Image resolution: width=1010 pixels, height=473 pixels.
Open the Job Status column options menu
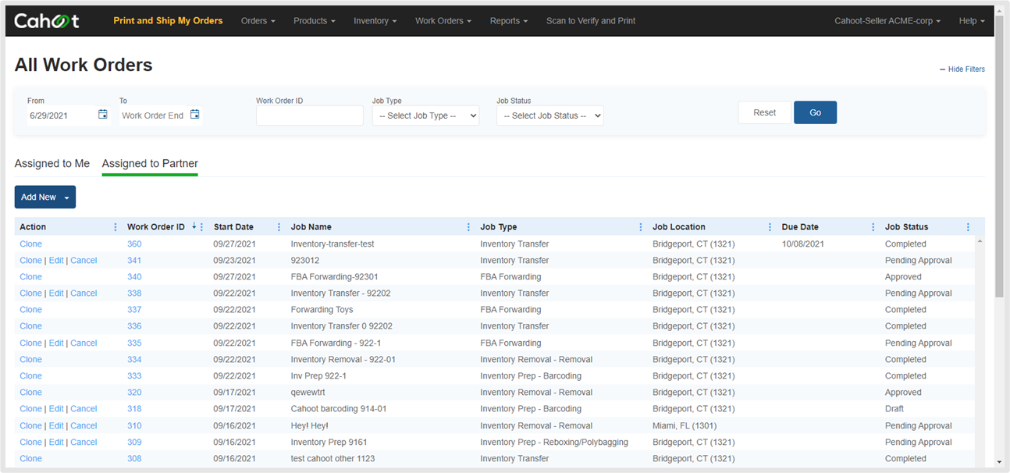point(969,227)
